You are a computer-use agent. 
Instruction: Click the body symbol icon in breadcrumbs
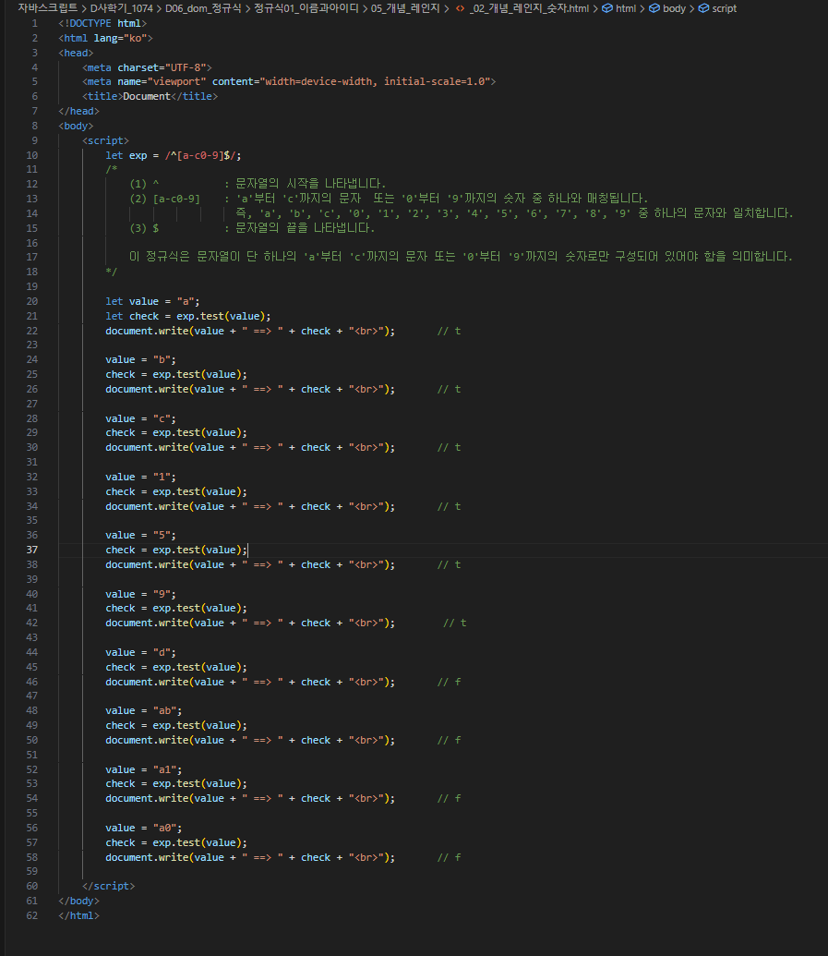(x=654, y=8)
